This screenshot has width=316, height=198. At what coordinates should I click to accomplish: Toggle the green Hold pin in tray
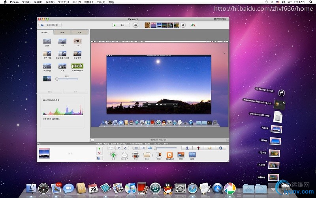[100, 149]
